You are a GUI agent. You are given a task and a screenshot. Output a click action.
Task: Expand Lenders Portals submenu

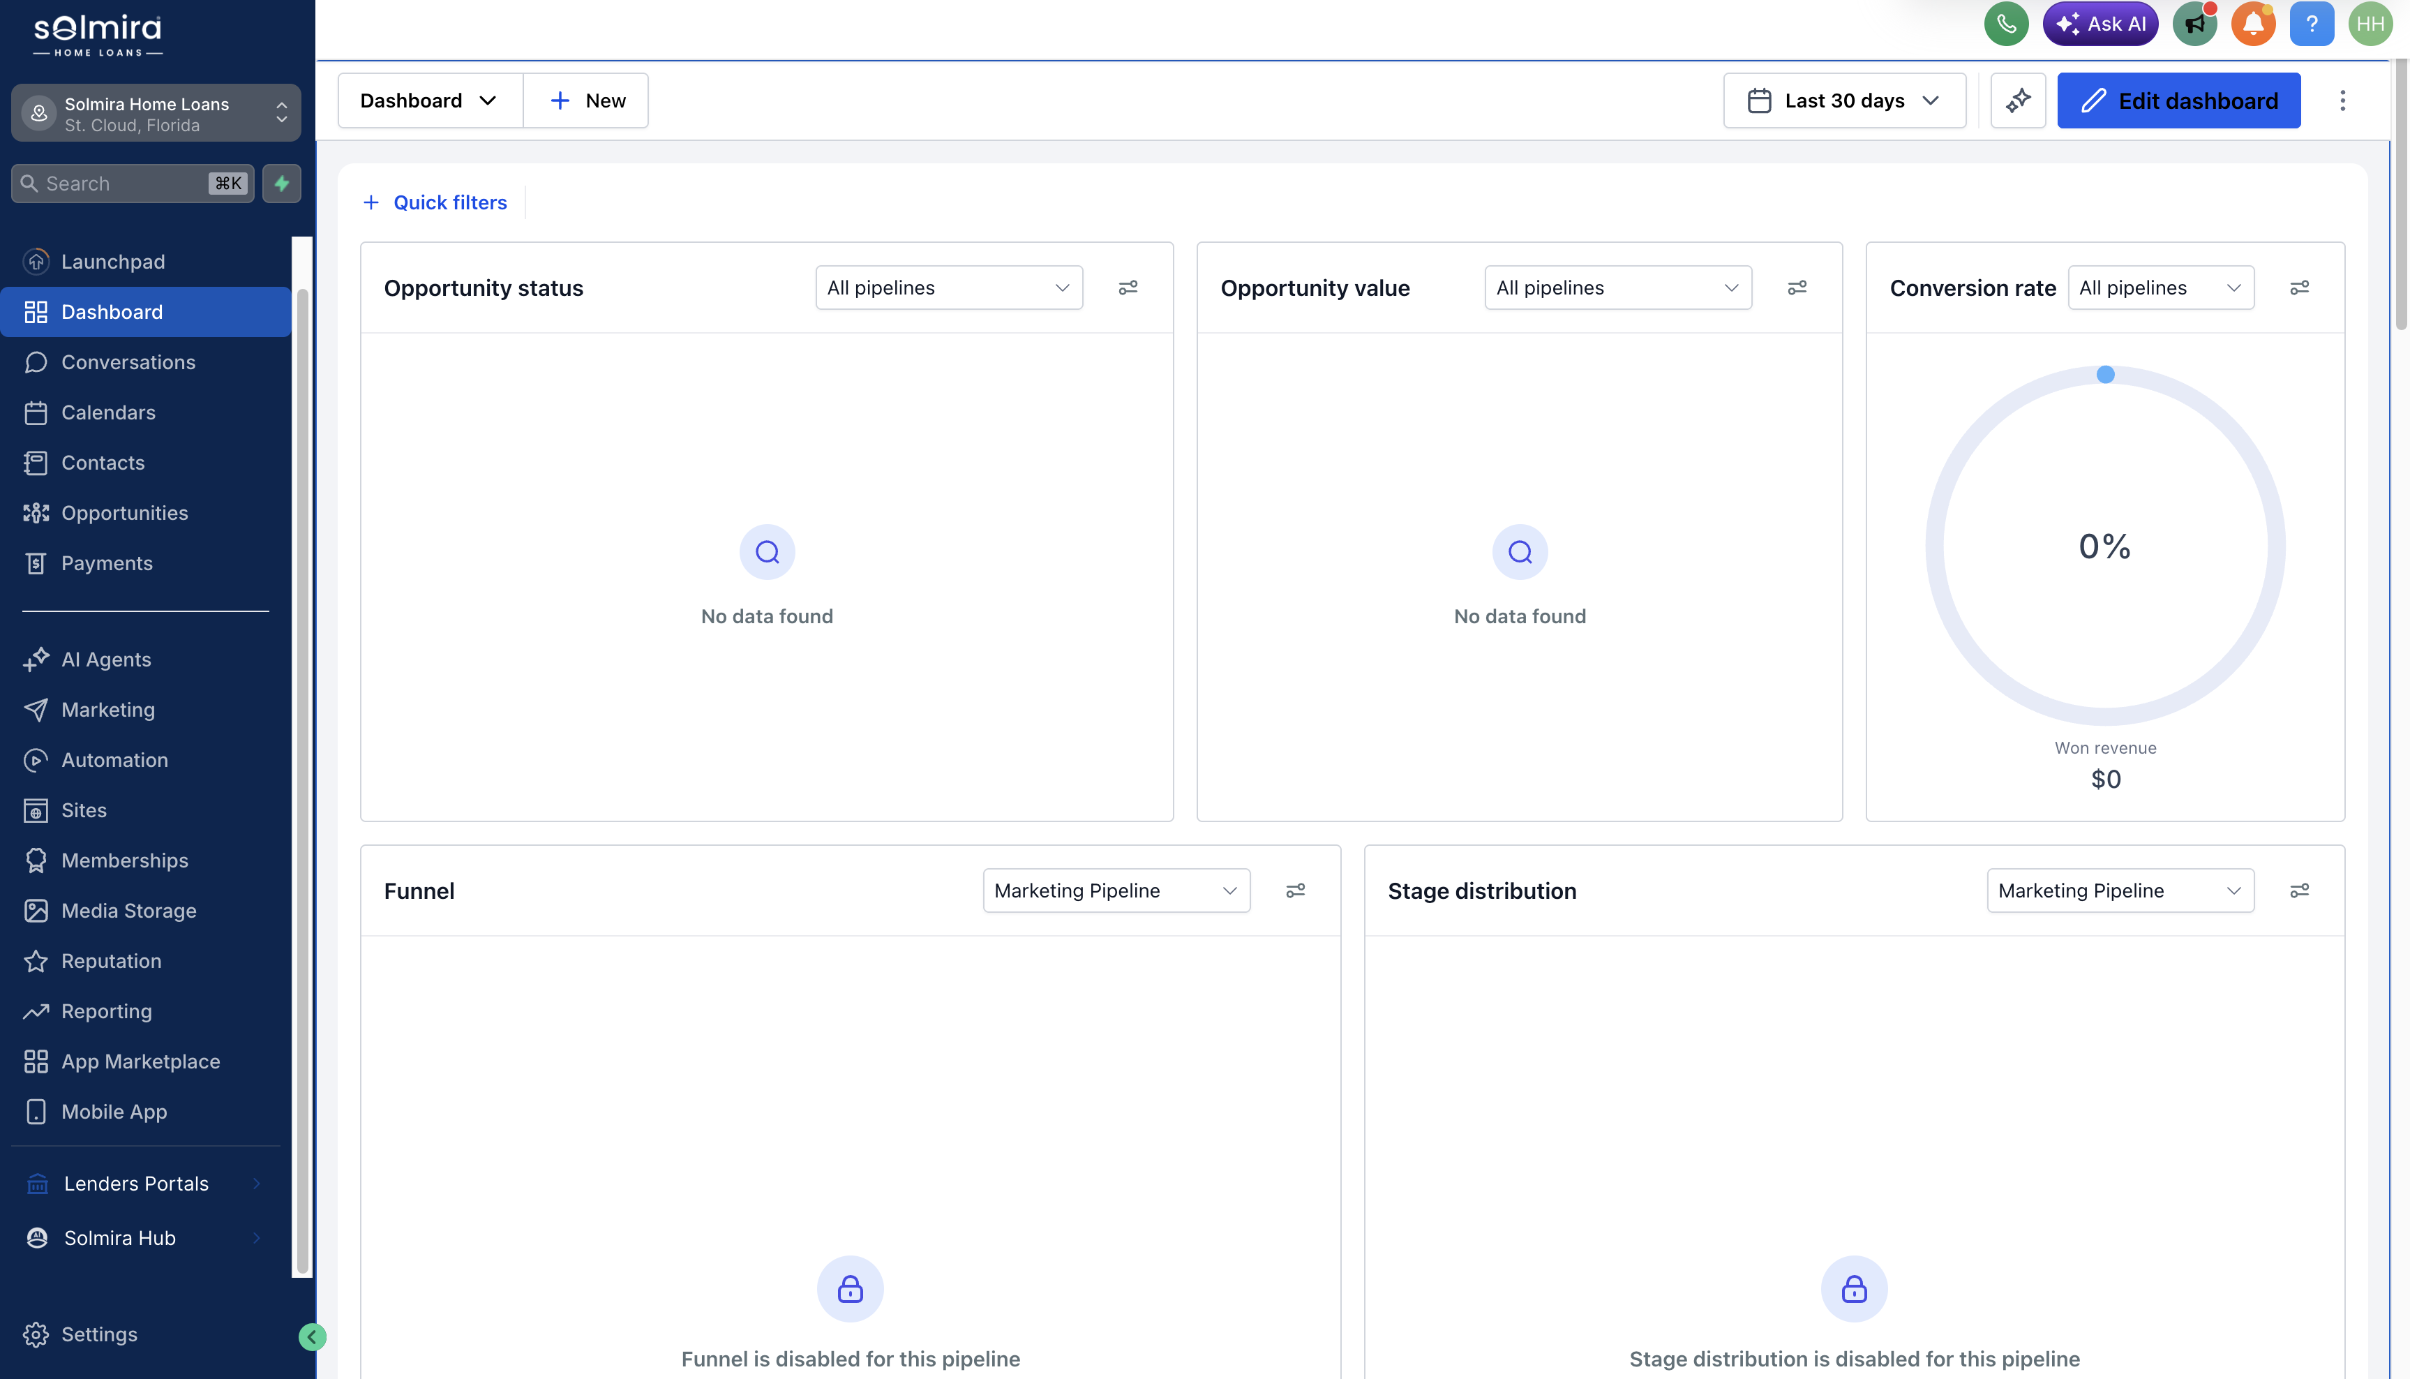point(146,1184)
